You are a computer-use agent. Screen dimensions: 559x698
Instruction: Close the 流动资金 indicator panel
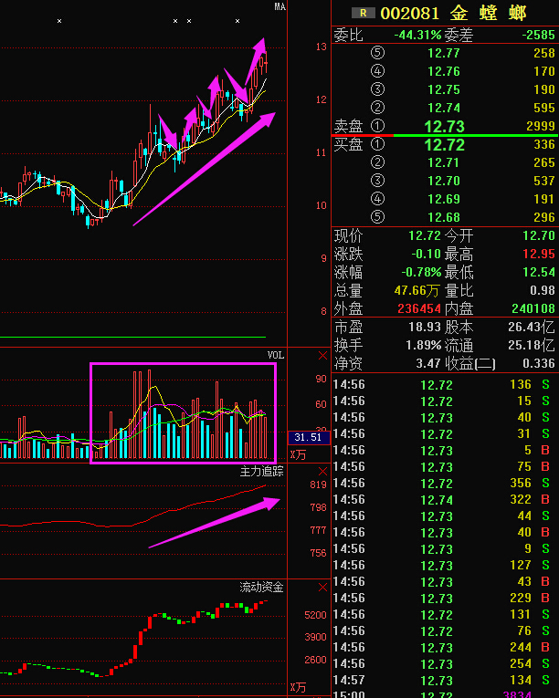322,588
